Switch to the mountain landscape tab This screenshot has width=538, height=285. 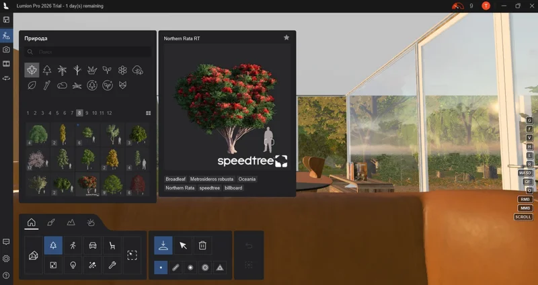pos(71,222)
